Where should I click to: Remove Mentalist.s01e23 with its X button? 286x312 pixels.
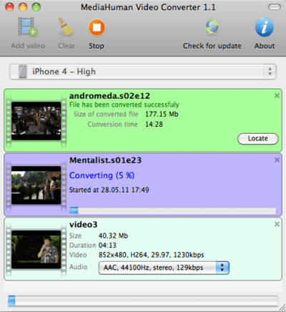[x=277, y=160]
